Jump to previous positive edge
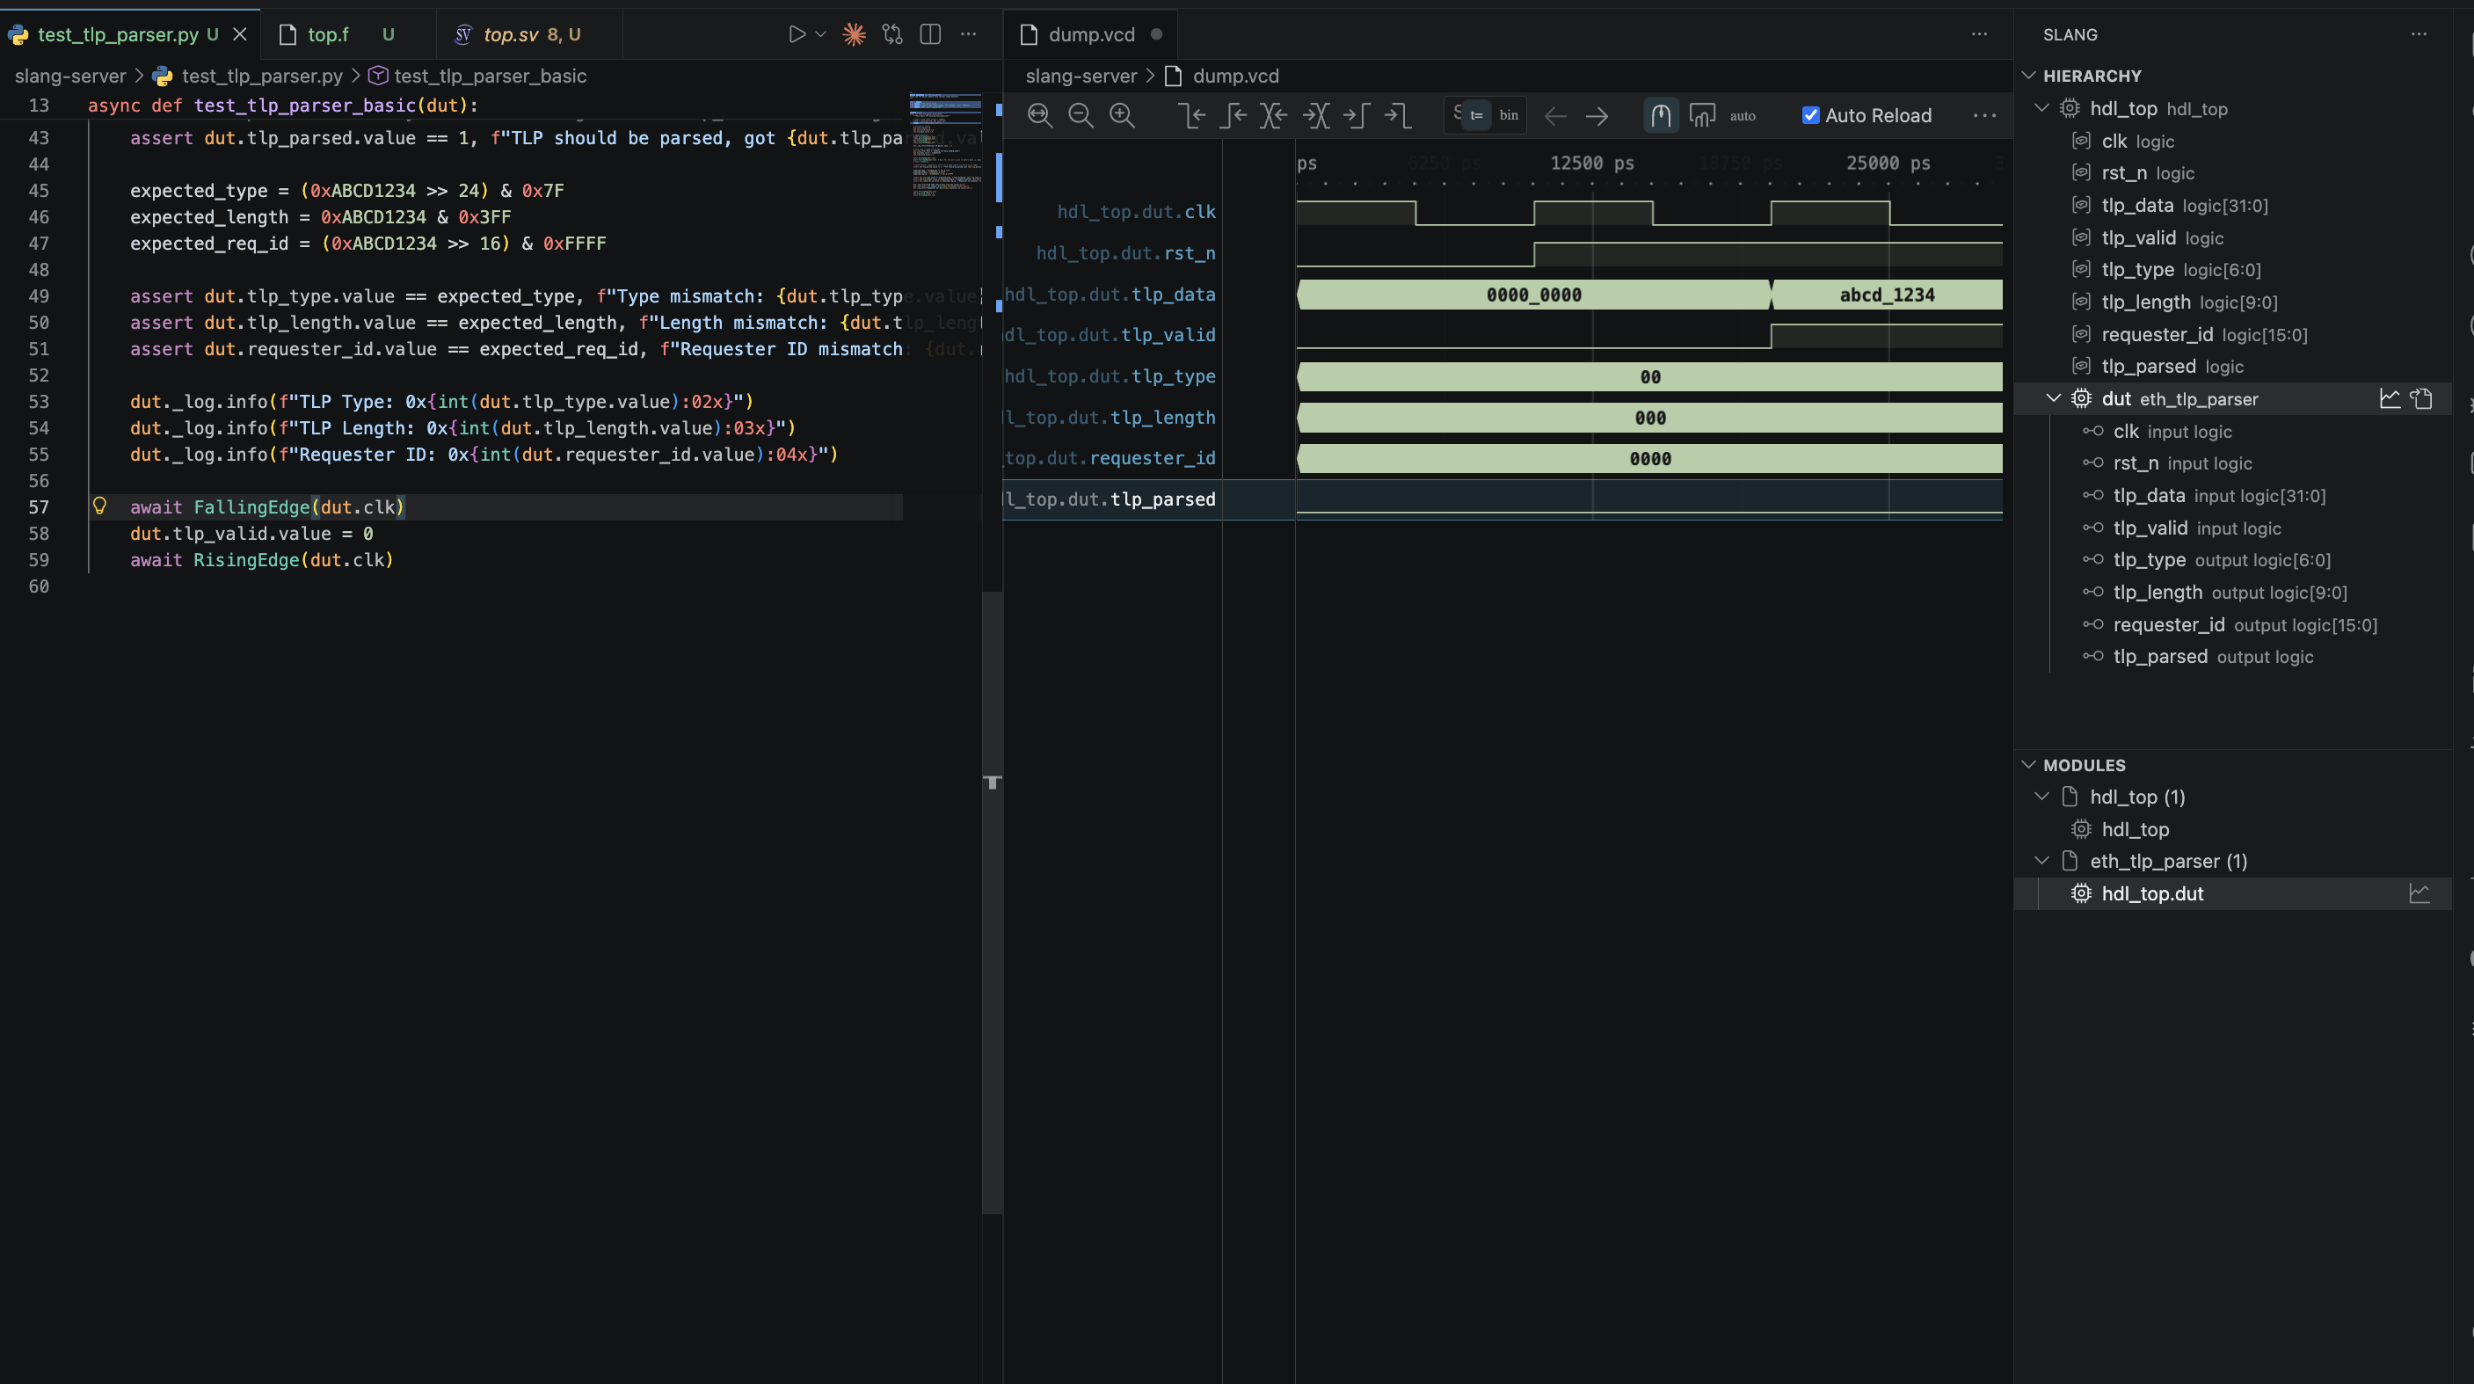This screenshot has width=2474, height=1384. click(1233, 115)
